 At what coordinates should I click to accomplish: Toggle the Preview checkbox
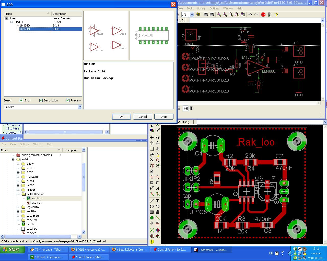(68, 100)
